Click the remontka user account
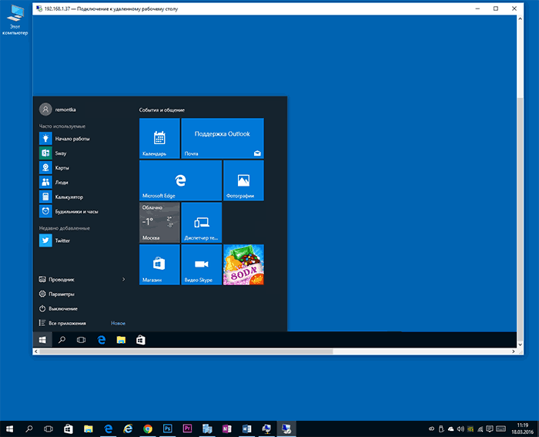 tap(58, 109)
